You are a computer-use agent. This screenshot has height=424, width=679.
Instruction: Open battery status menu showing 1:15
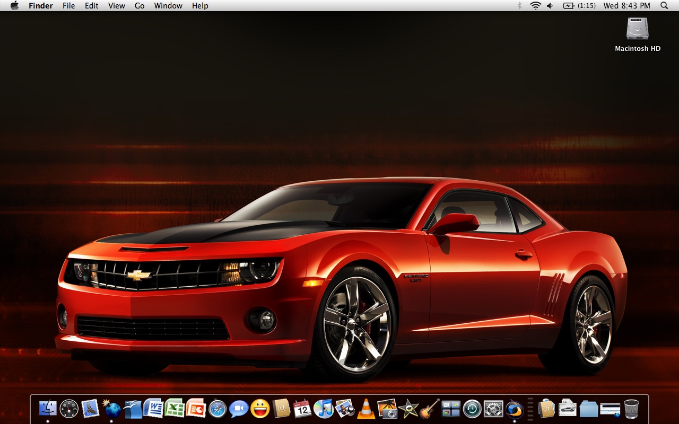click(x=579, y=6)
